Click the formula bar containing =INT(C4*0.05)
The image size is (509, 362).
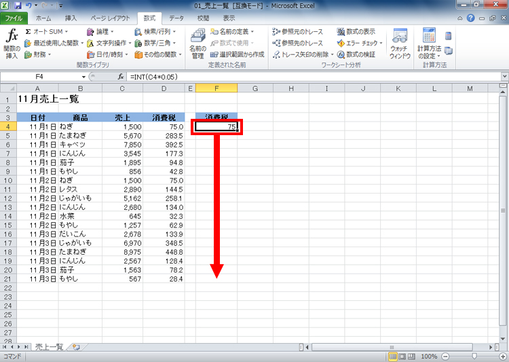pyautogui.click(x=314, y=77)
